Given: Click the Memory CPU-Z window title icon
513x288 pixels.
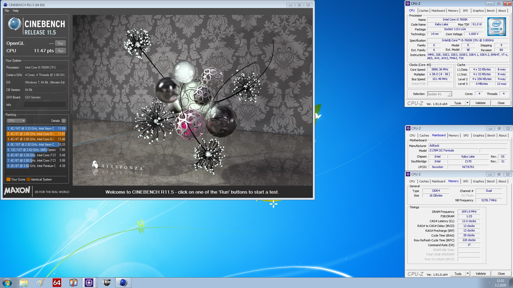Looking at the screenshot, I should [x=408, y=174].
